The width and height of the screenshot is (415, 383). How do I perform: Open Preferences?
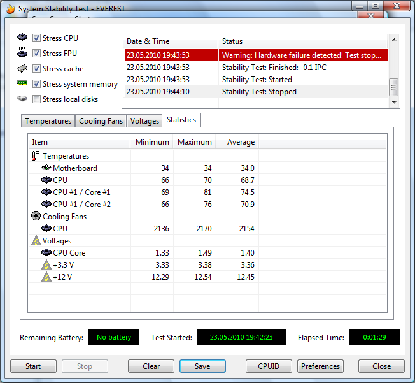tap(320, 366)
